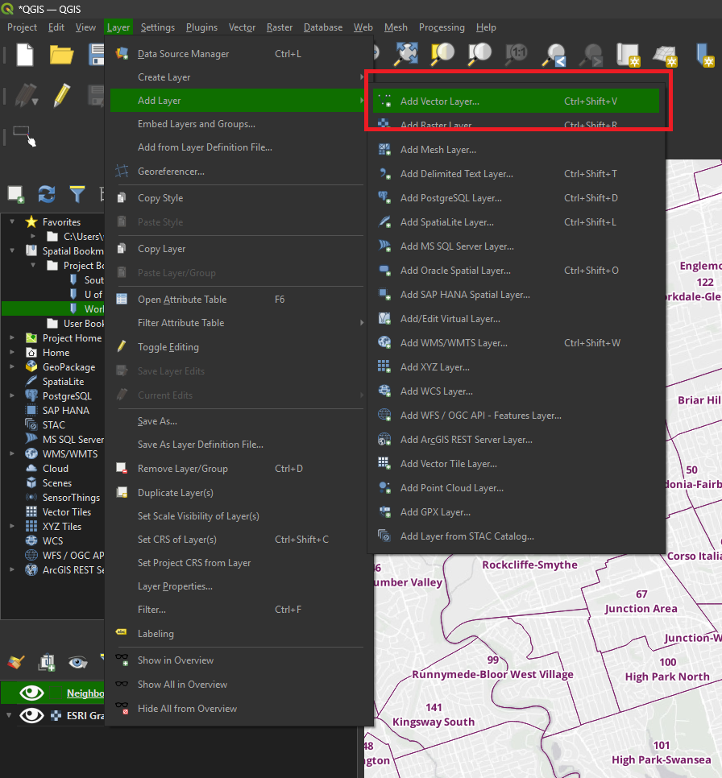Screen dimensions: 722x778
Task: Choose Add Vector Layer entry
Action: 516,101
